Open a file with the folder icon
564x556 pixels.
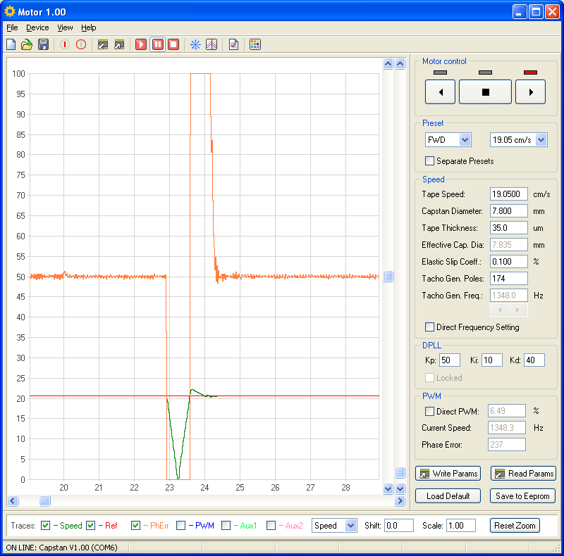(27, 44)
